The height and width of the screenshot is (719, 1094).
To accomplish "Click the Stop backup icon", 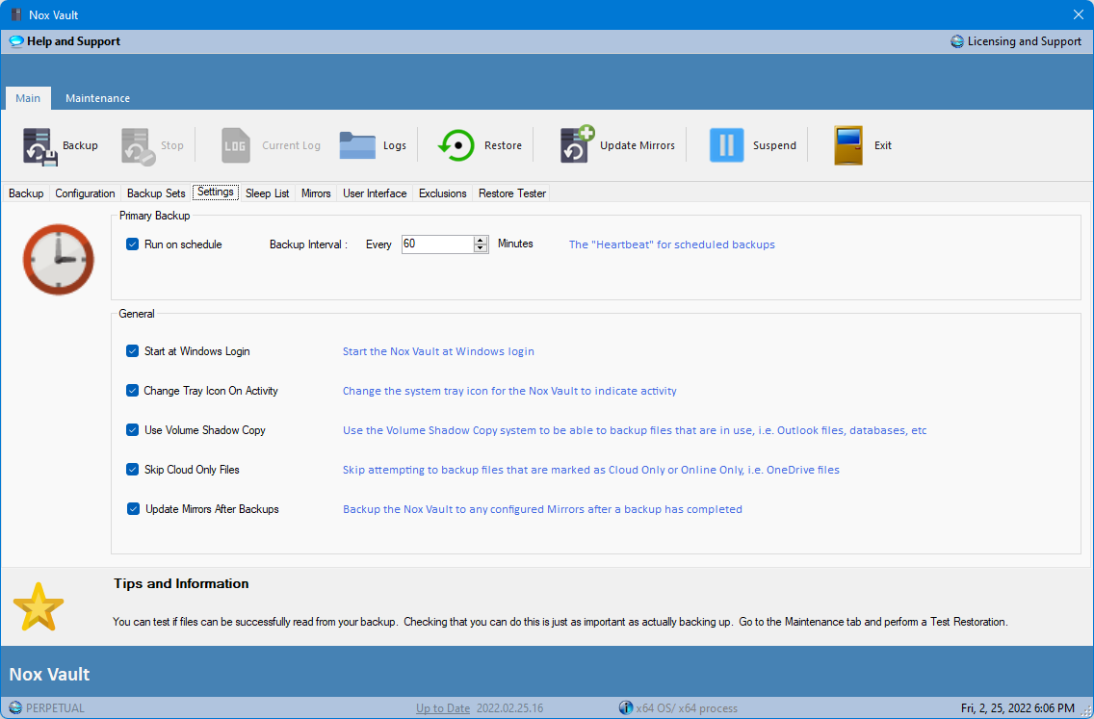I will (x=138, y=145).
